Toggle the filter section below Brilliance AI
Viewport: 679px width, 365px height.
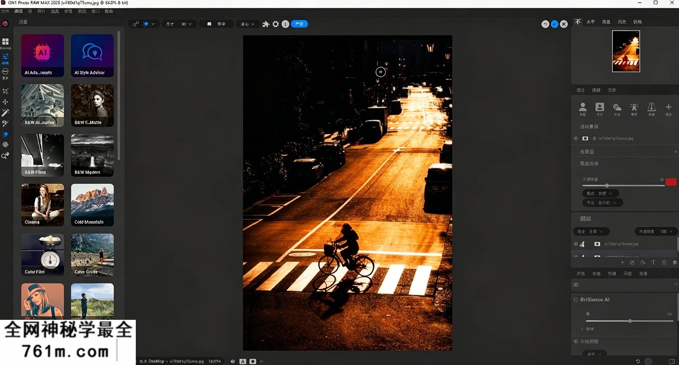pyautogui.click(x=576, y=342)
